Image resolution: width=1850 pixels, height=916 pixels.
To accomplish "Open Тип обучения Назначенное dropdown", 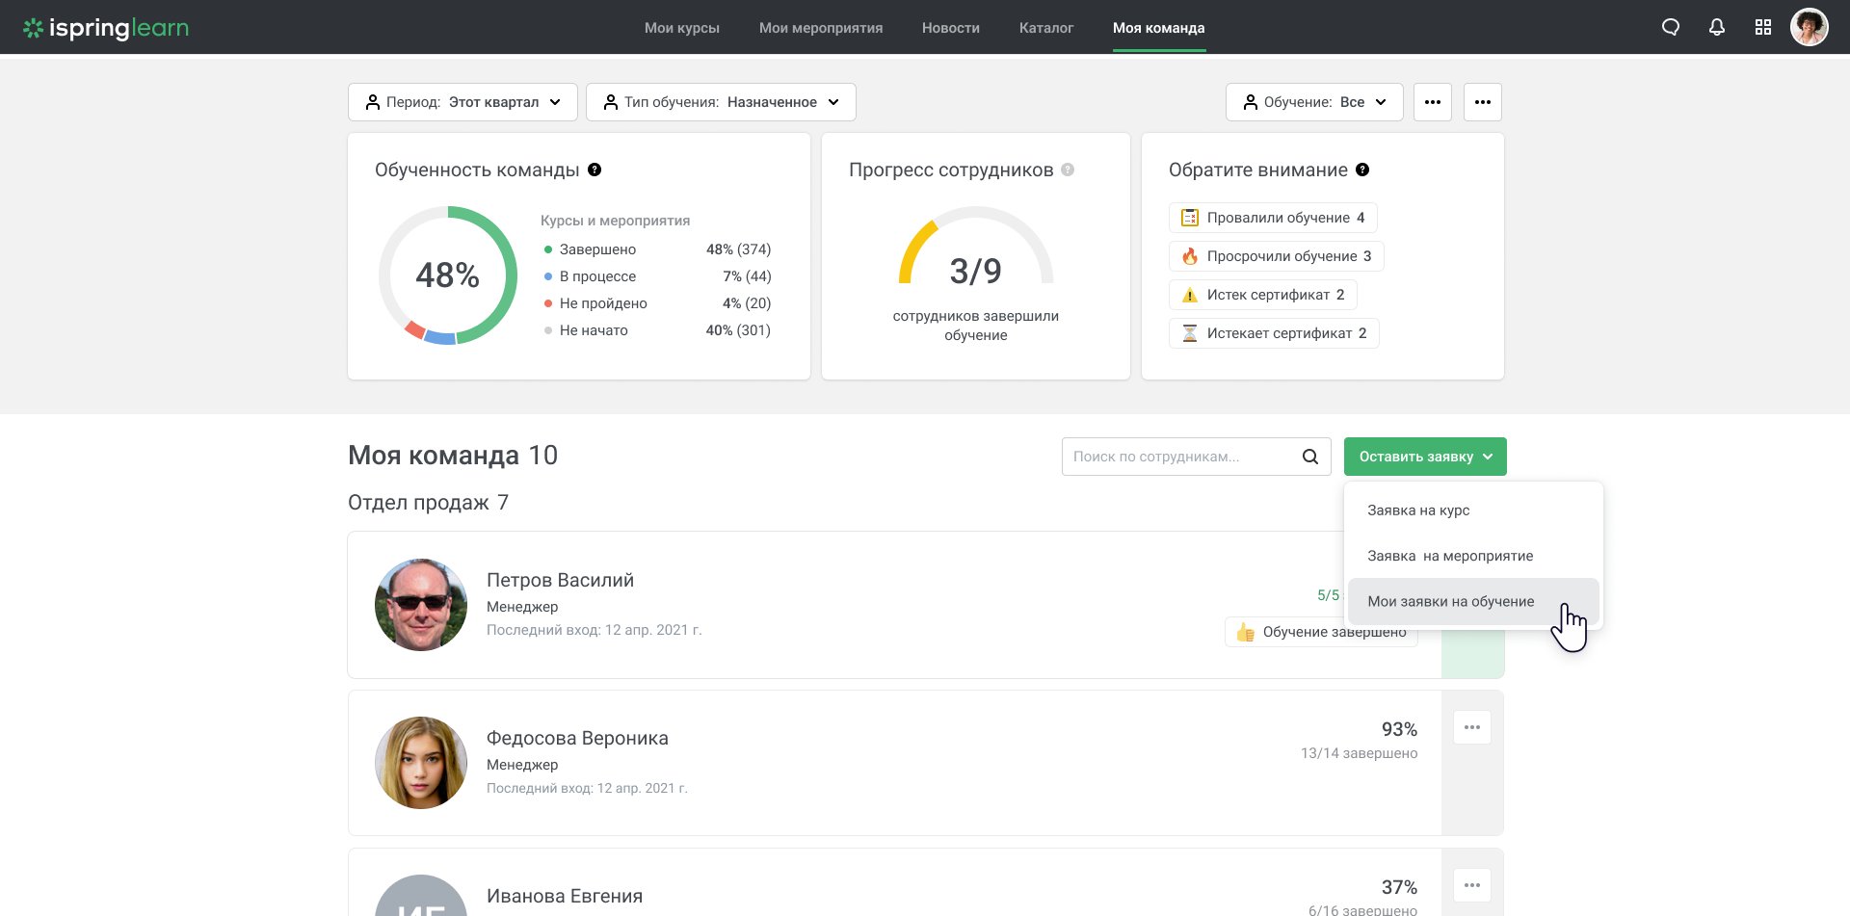I will click(x=720, y=101).
